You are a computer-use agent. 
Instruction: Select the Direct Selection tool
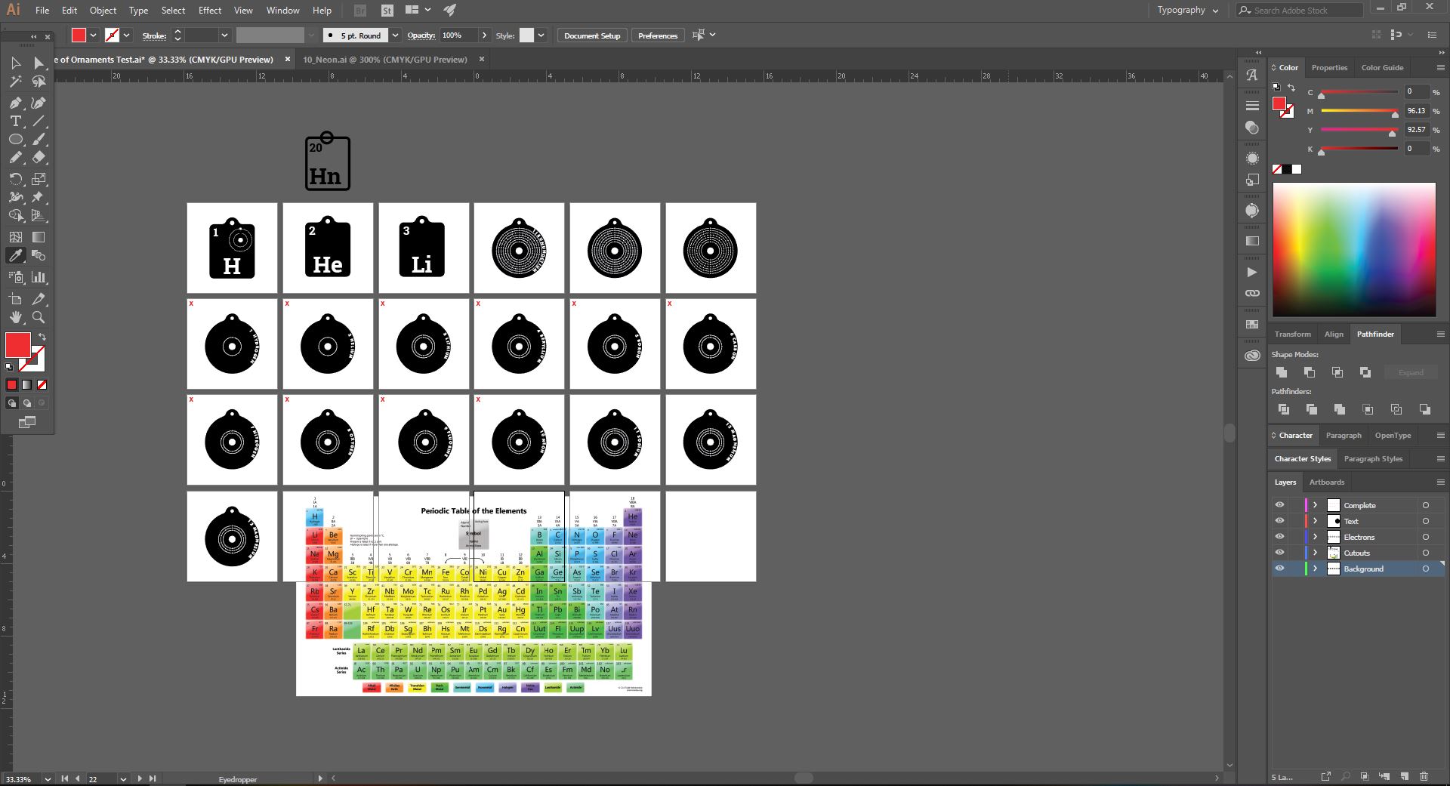(39, 63)
